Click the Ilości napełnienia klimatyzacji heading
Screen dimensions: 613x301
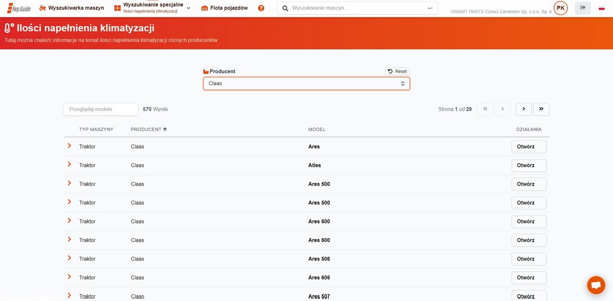86,28
